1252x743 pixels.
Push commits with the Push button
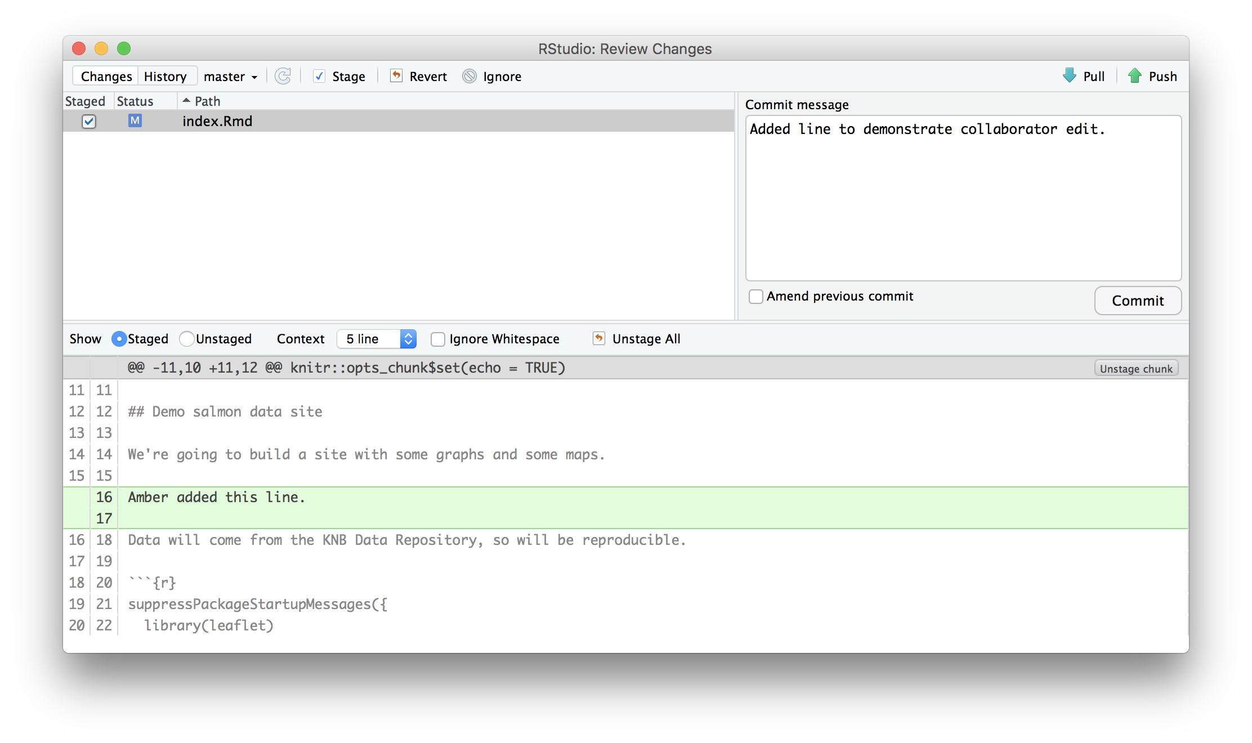tap(1152, 76)
